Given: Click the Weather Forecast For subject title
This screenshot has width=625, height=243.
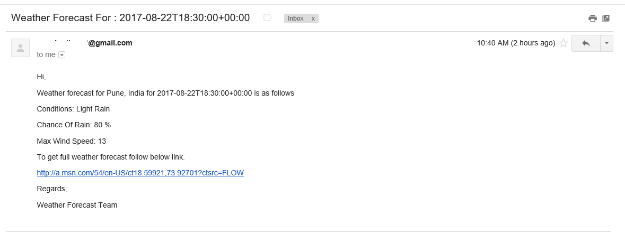Looking at the screenshot, I should pos(130,18).
